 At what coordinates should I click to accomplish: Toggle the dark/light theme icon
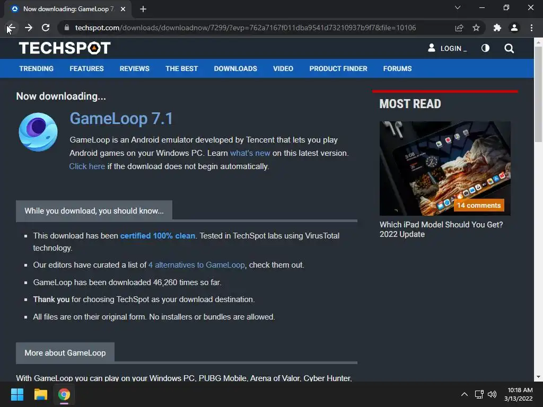pos(486,48)
